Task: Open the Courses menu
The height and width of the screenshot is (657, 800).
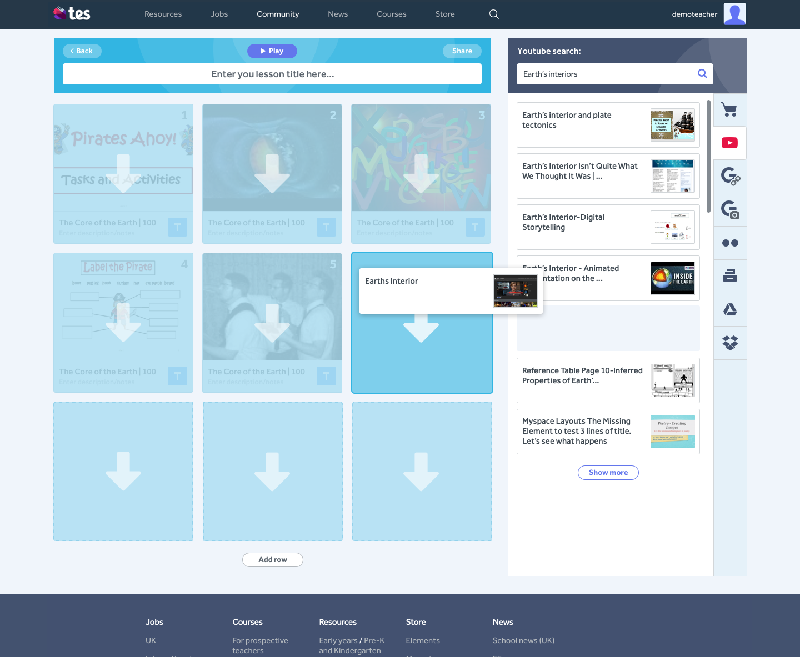Action: (392, 14)
